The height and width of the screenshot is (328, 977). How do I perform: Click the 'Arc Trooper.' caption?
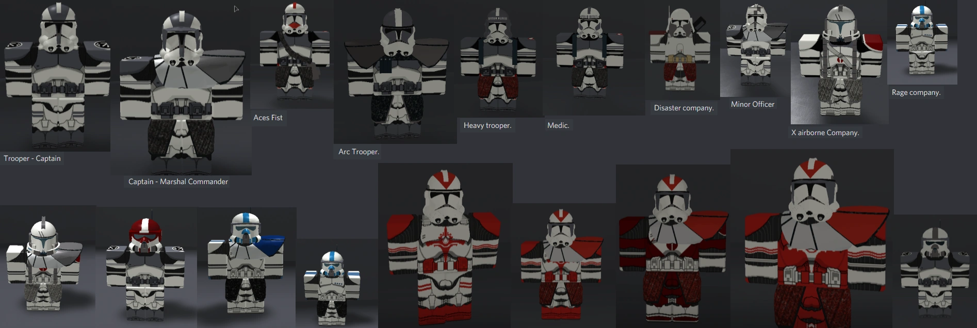(359, 152)
